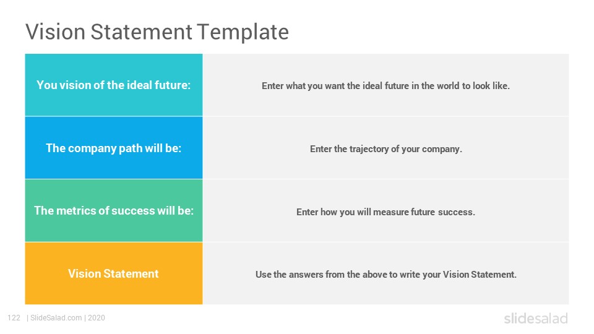Viewport: 594px width, 334px height.
Task: Click the gray cell beside the Vision Statement row
Action: pyautogui.click(x=385, y=273)
